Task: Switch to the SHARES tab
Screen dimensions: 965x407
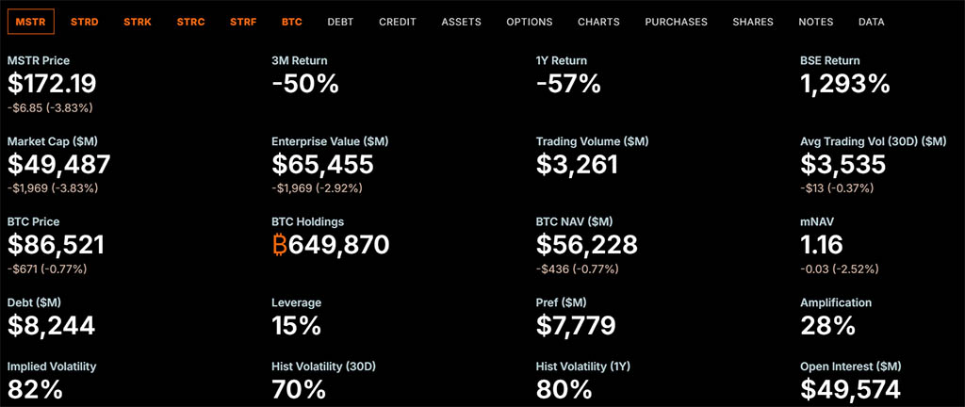Action: pos(752,21)
